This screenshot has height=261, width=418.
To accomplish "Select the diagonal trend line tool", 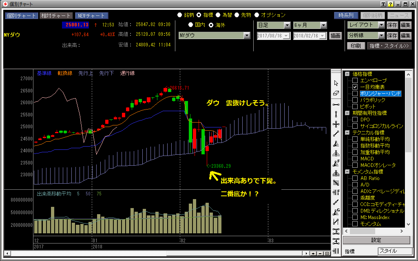I will pos(336,134).
